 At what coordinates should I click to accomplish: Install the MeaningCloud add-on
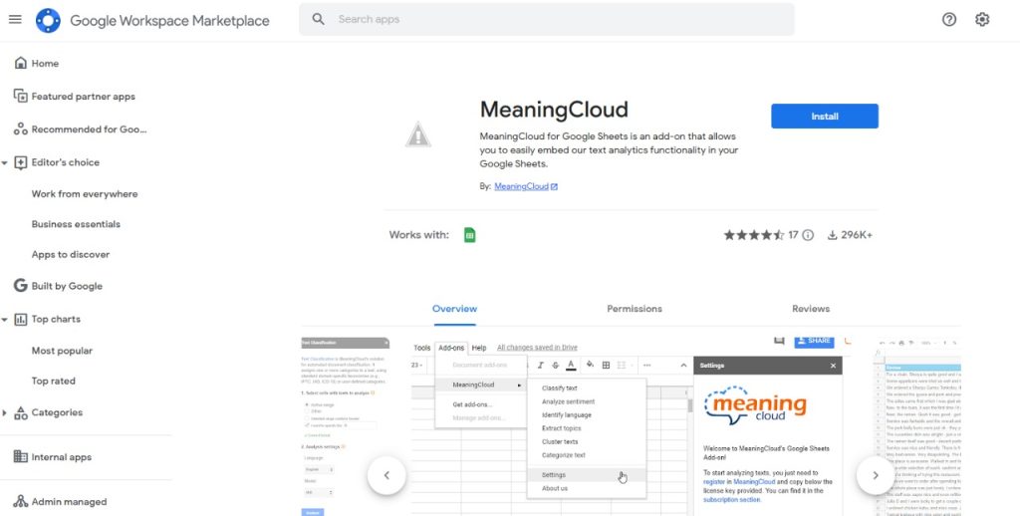pyautogui.click(x=825, y=117)
